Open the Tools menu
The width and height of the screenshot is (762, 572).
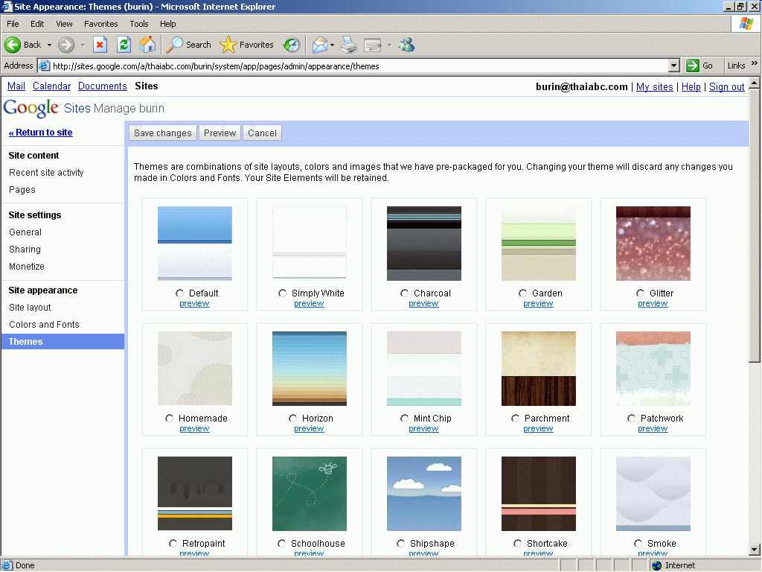pyautogui.click(x=139, y=24)
